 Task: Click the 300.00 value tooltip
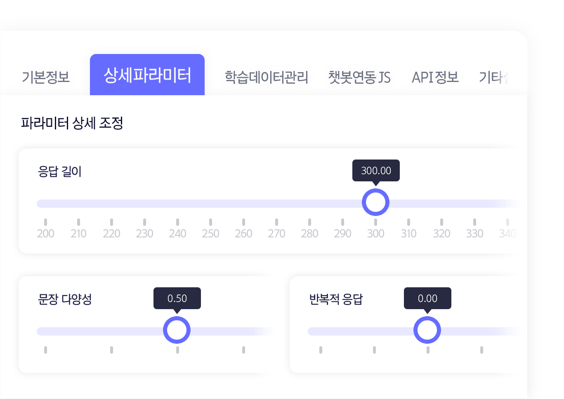376,170
